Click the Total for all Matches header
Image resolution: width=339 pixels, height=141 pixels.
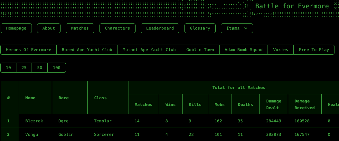point(239,88)
